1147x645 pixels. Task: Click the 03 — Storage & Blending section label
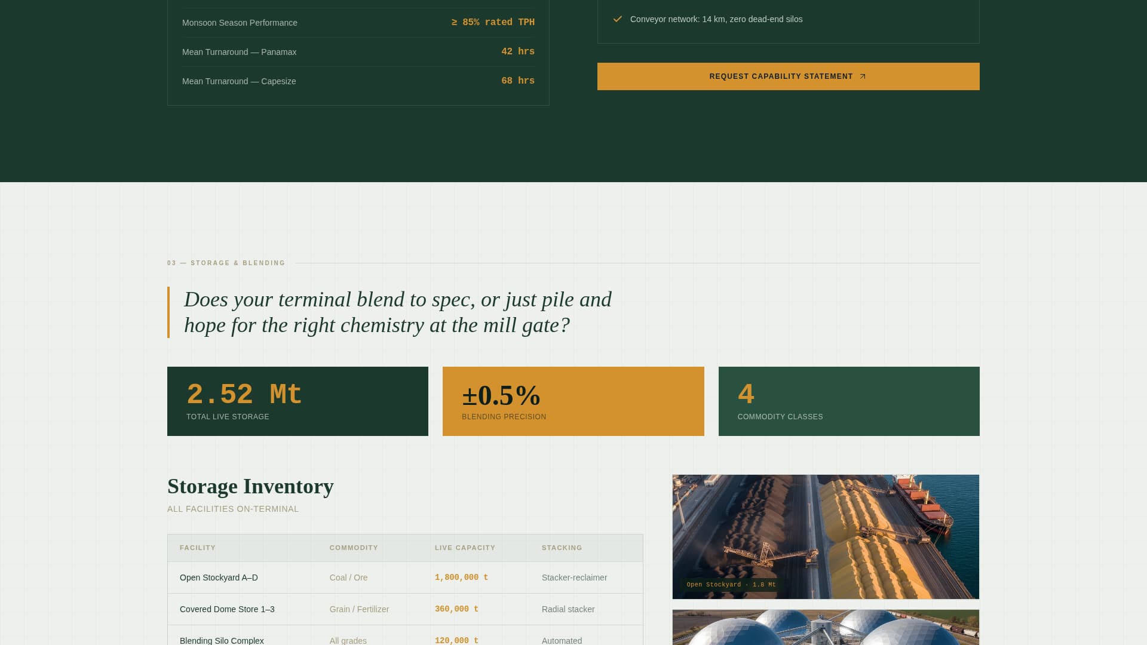pos(226,263)
